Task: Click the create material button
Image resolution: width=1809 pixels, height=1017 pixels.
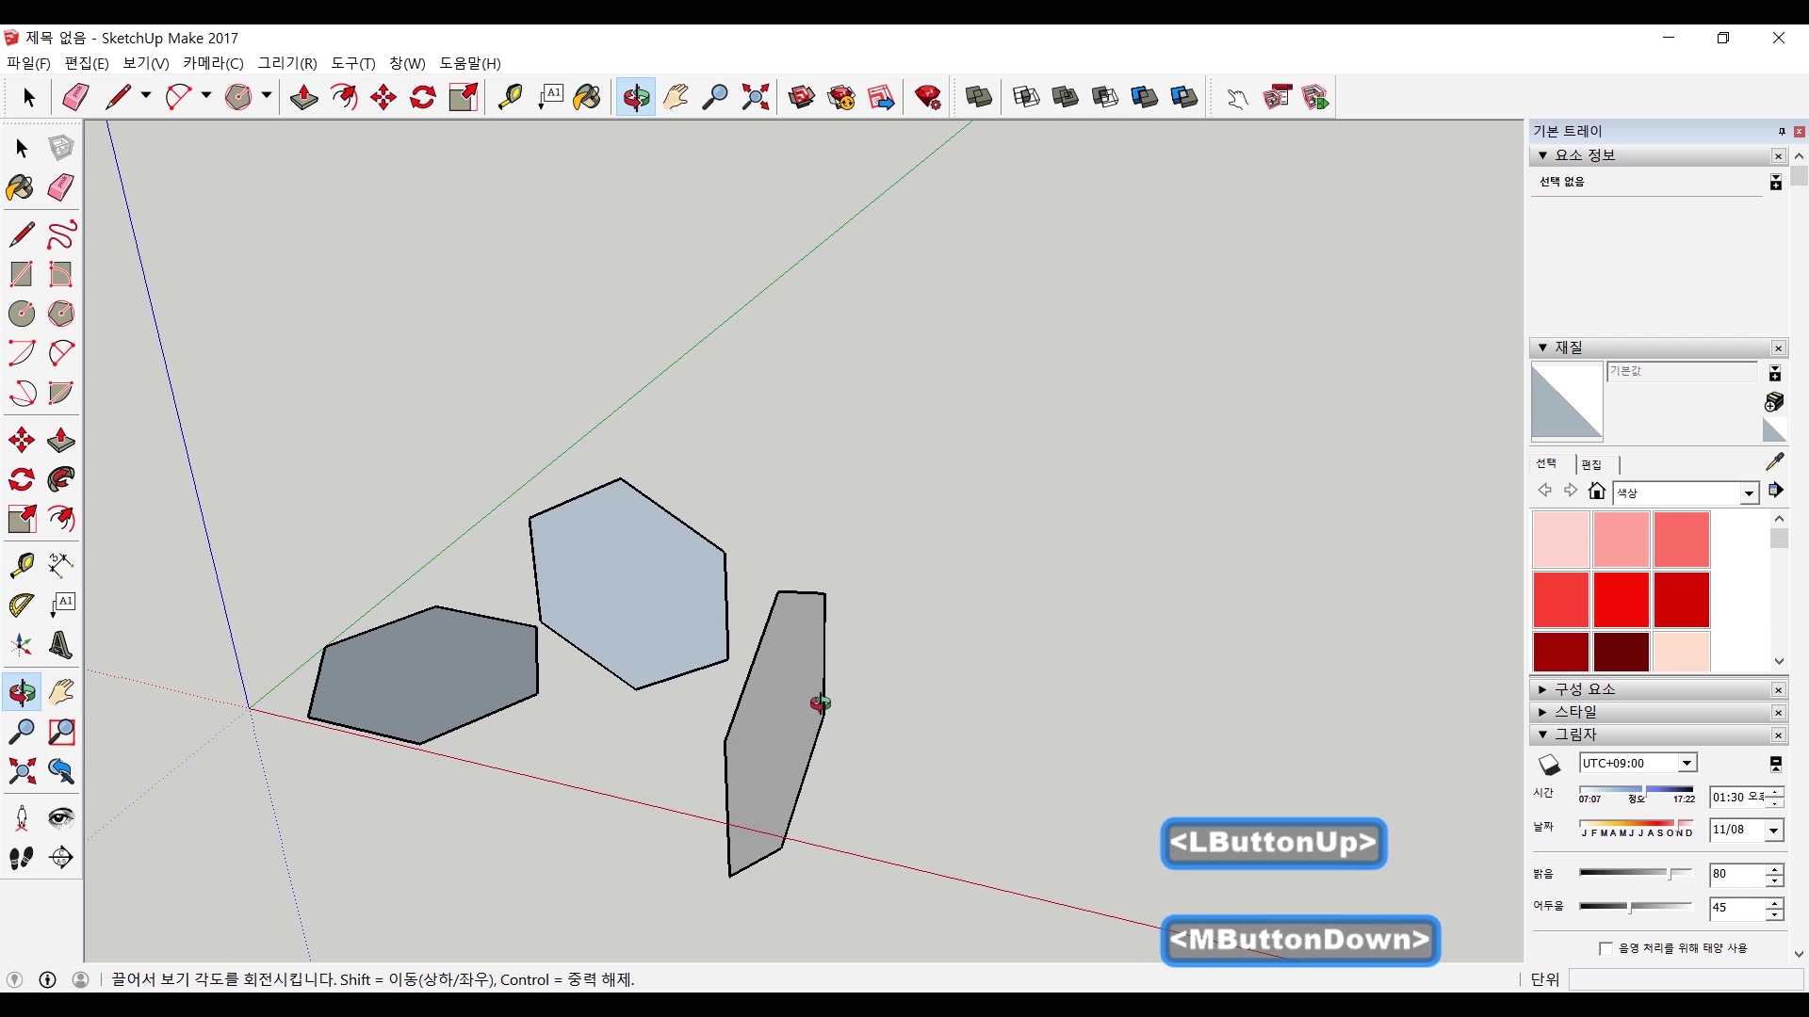Action: coord(1774,402)
